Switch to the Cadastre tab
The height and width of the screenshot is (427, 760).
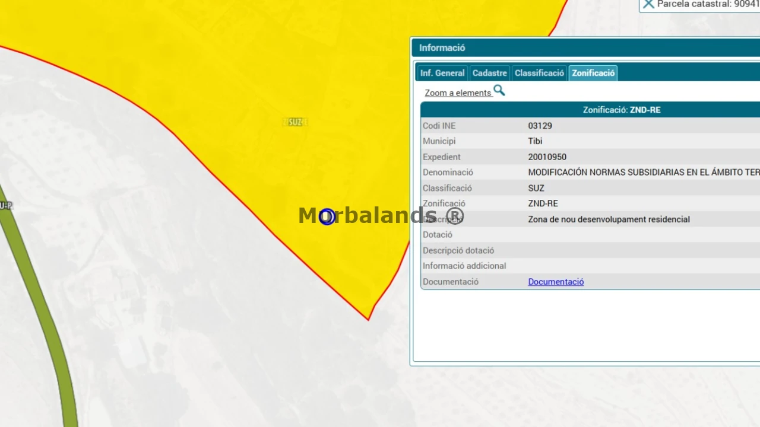pyautogui.click(x=490, y=73)
